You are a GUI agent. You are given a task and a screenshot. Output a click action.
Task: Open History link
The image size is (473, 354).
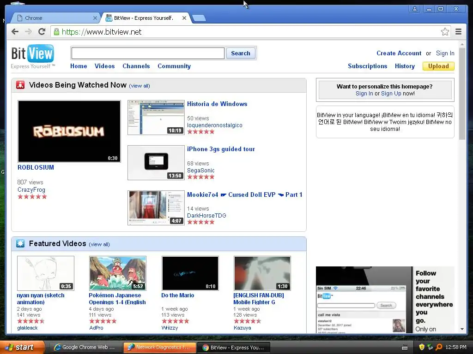pos(405,66)
